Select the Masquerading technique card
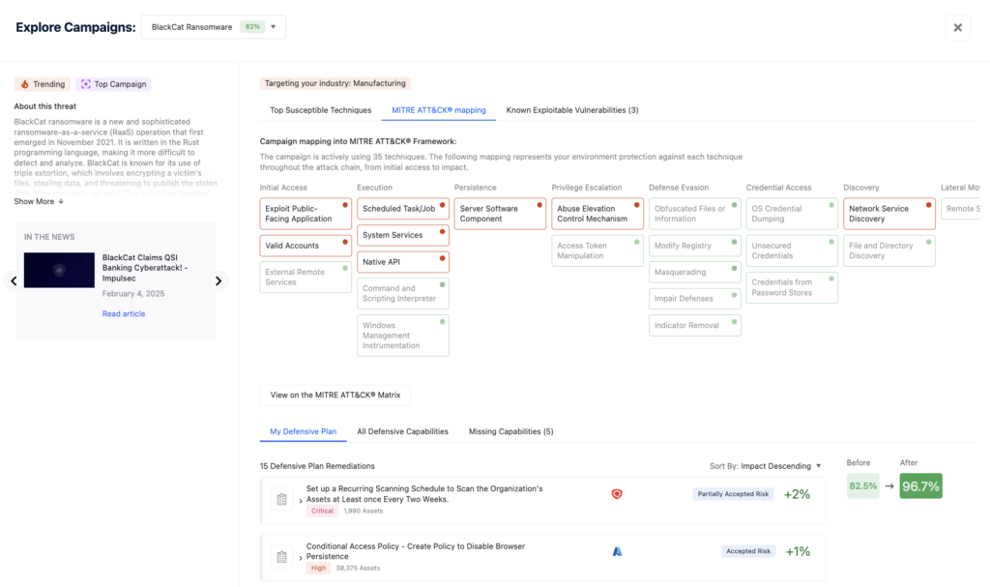The width and height of the screenshot is (990, 587). point(694,273)
